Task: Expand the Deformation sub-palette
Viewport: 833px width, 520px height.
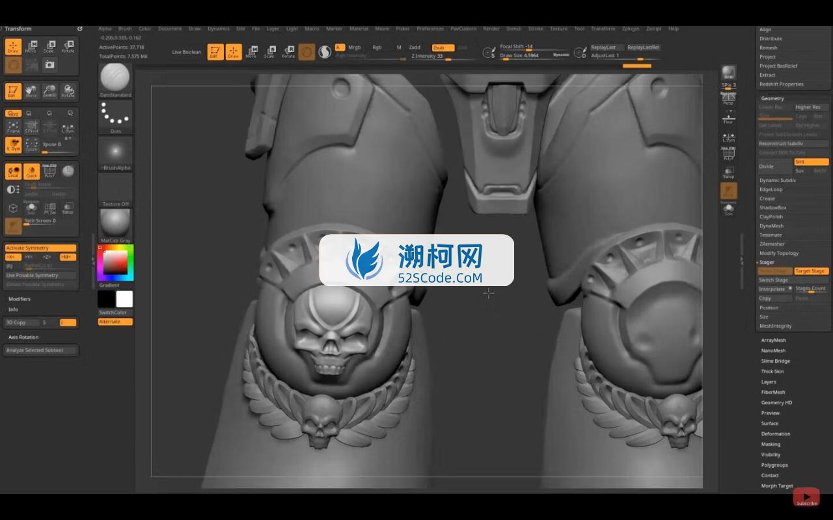Action: point(776,434)
